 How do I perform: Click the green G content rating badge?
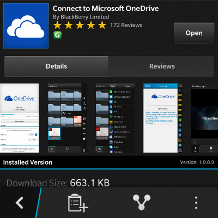(57, 35)
